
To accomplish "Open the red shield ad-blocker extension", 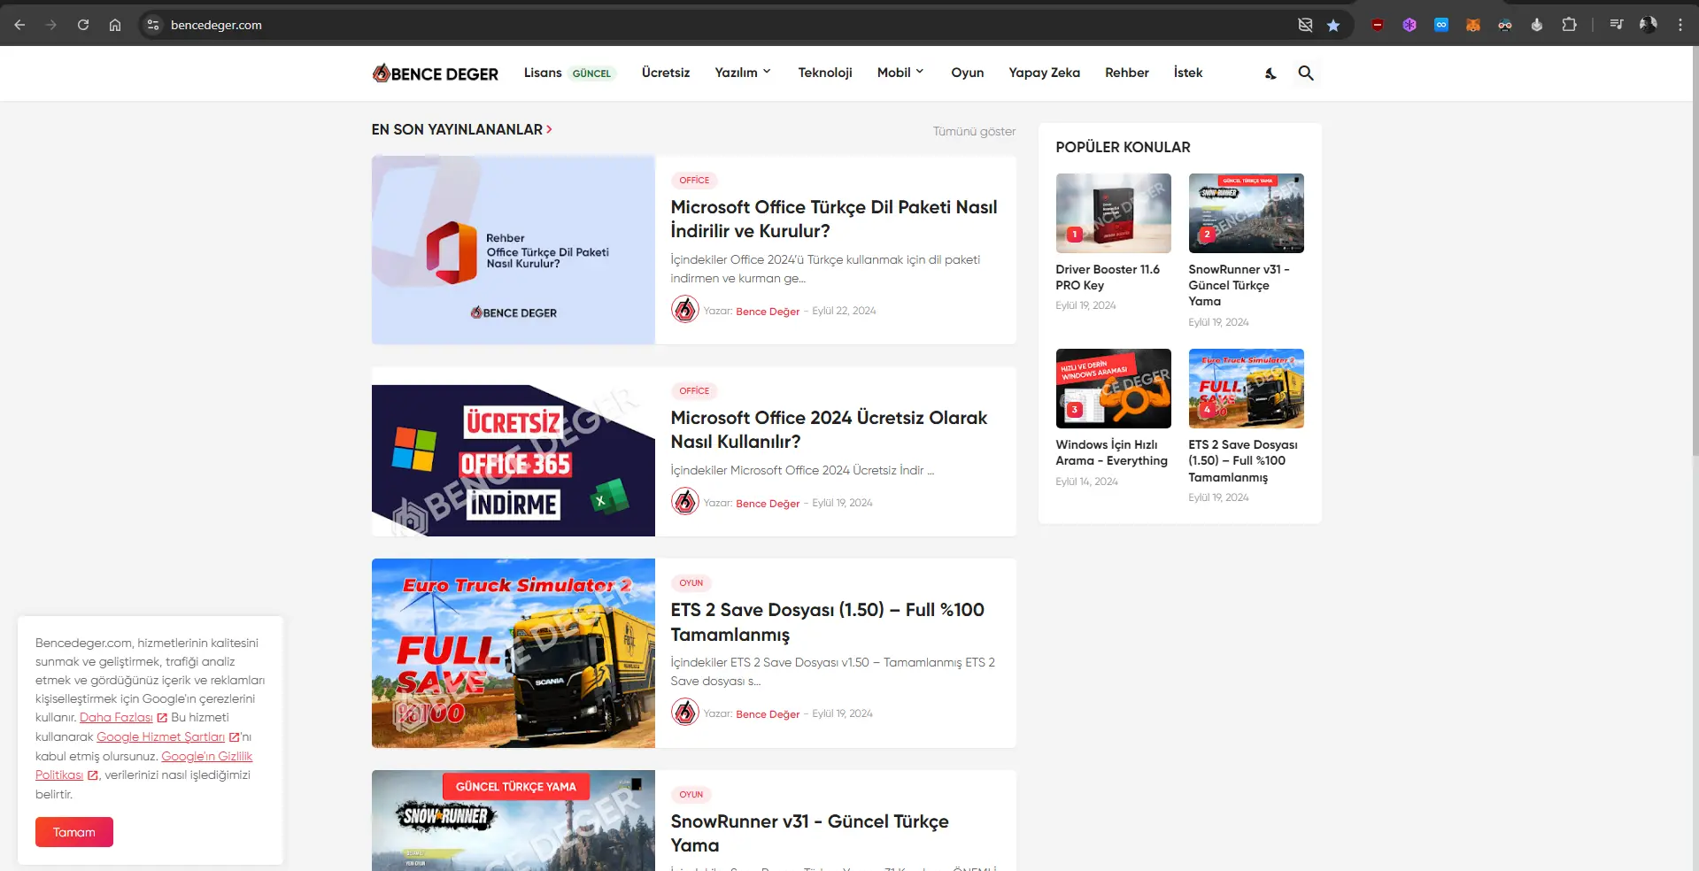I will coord(1378,25).
